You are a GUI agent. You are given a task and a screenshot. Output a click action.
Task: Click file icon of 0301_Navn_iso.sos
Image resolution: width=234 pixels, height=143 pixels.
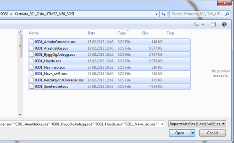point(32,67)
